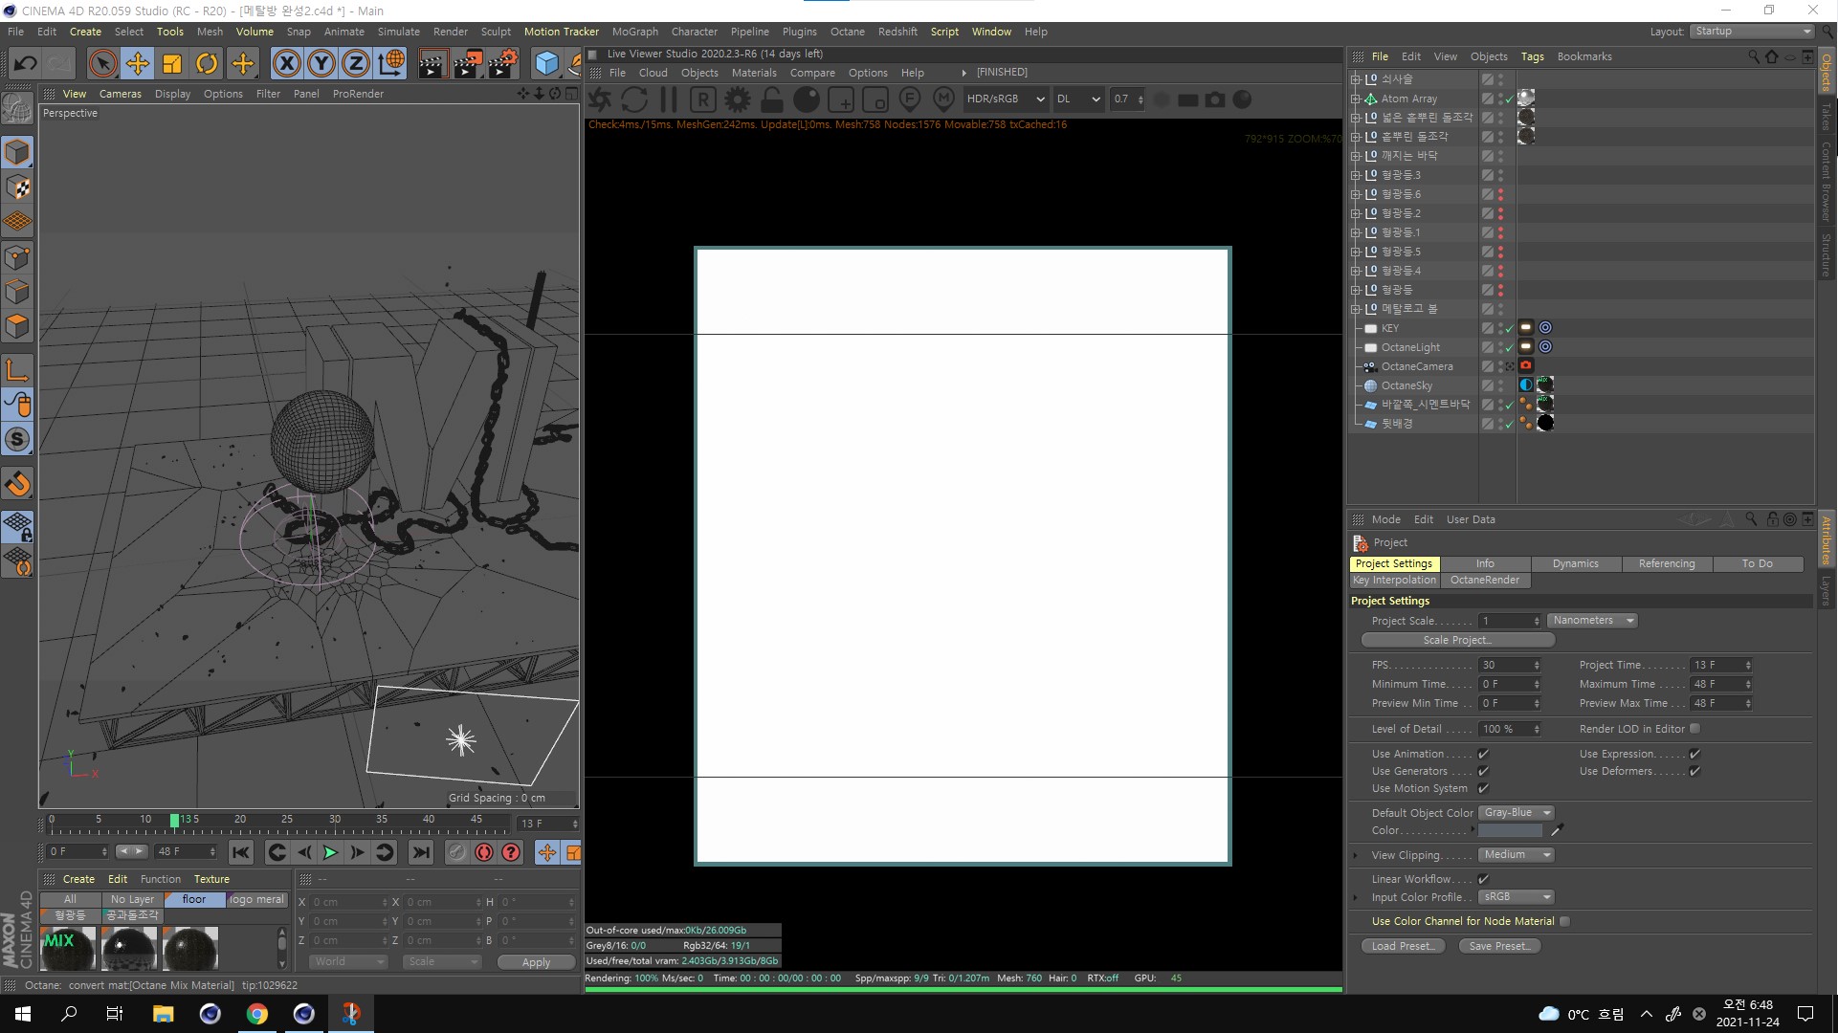
Task: Toggle the Y axis lock
Action: tap(321, 64)
